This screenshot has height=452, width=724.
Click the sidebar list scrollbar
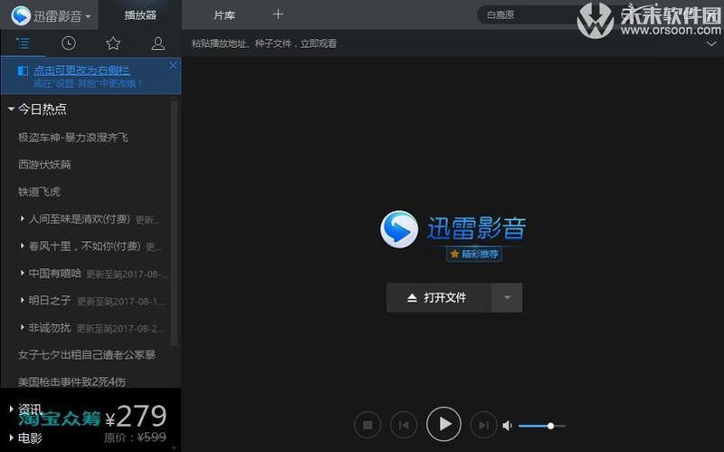point(174,223)
